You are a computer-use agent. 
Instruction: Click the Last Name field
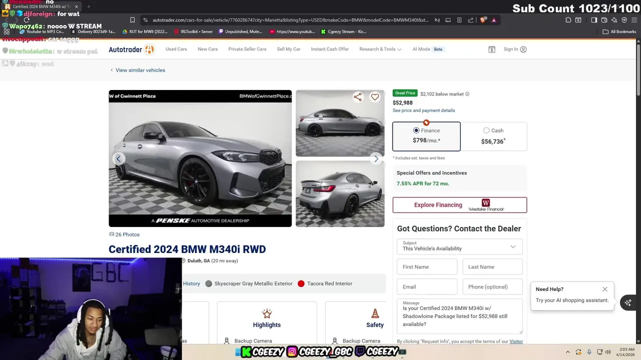[493, 267]
